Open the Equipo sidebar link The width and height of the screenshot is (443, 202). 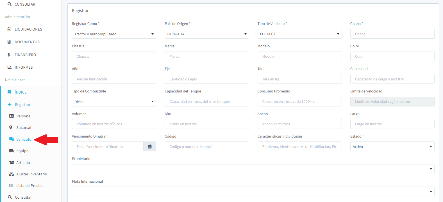(22, 151)
